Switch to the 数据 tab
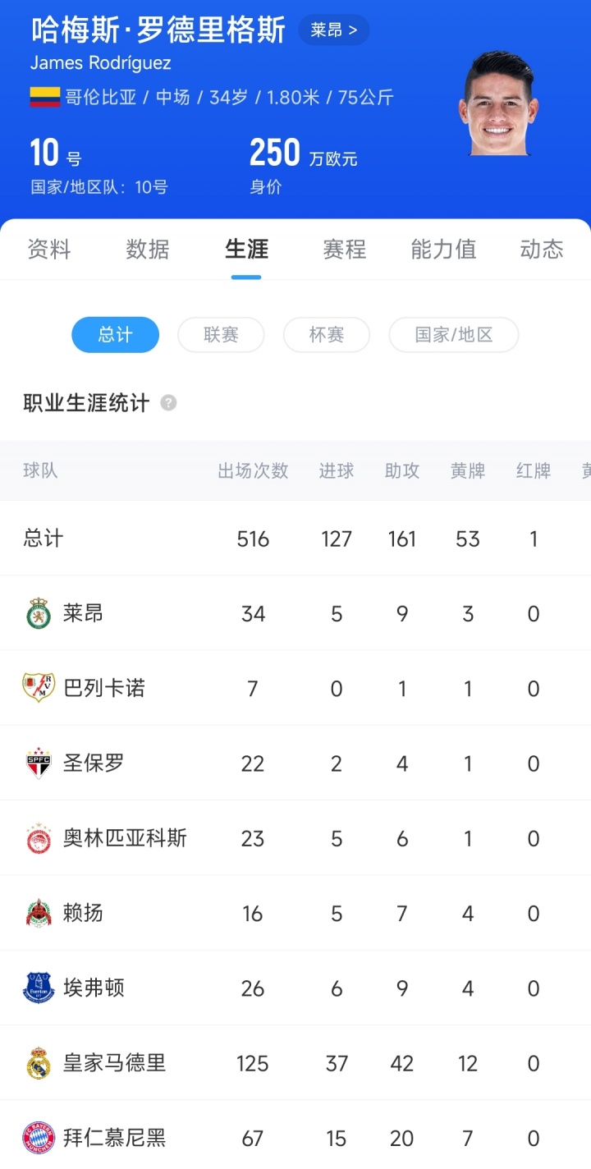 148,250
